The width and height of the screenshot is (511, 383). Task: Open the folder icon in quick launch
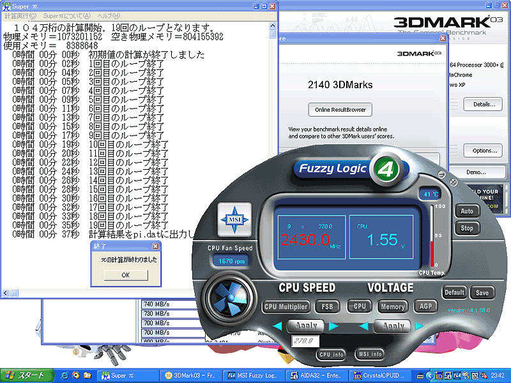(x=88, y=375)
